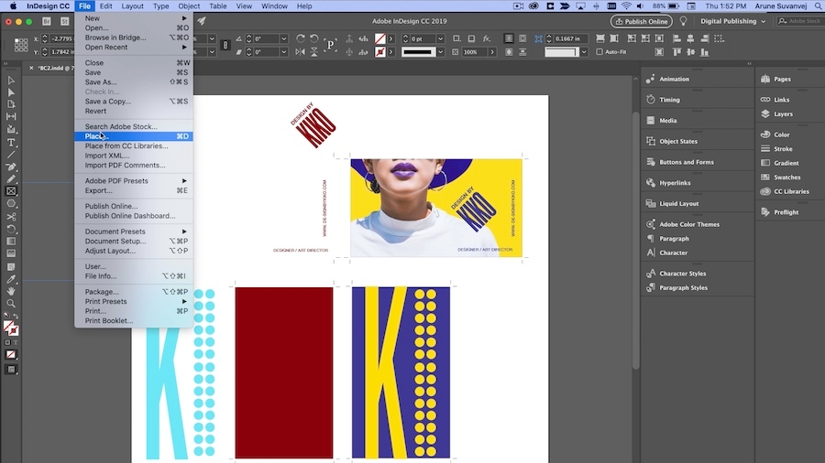Toggle the constrain proportions chain link
Viewport: 825px width, 463px height.
coord(225,45)
